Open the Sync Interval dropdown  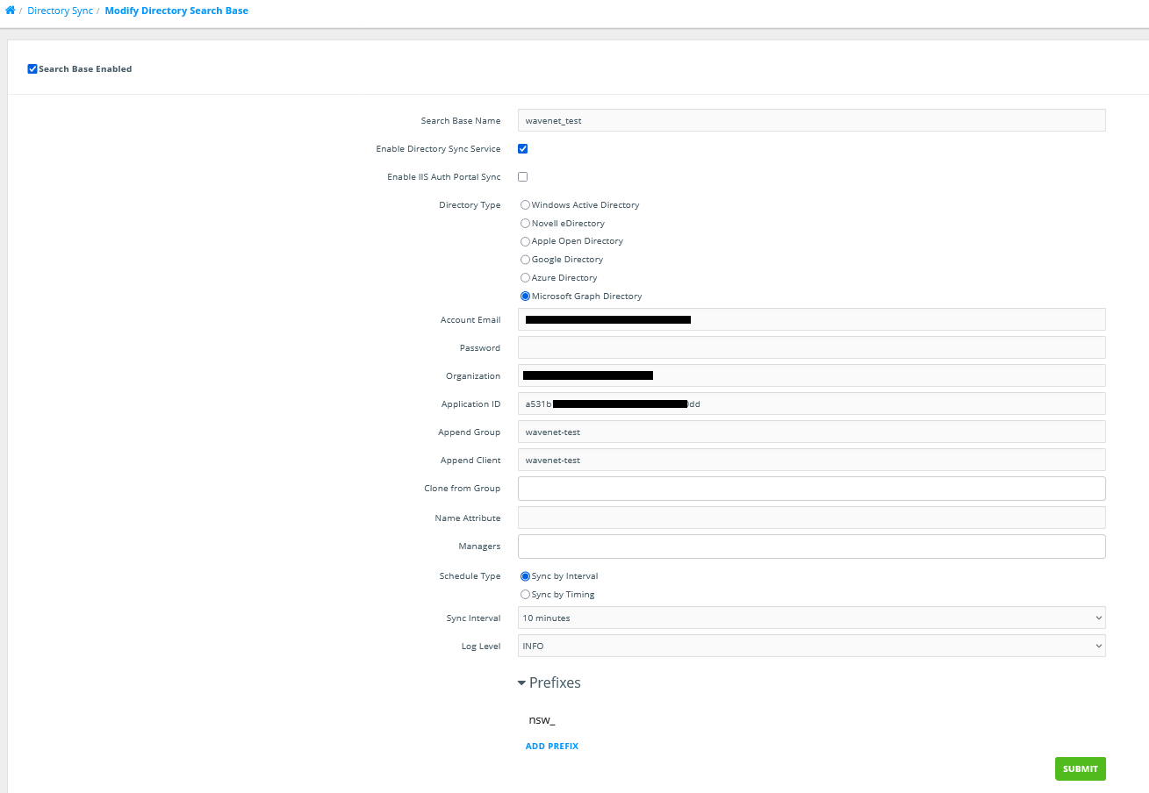tap(810, 618)
